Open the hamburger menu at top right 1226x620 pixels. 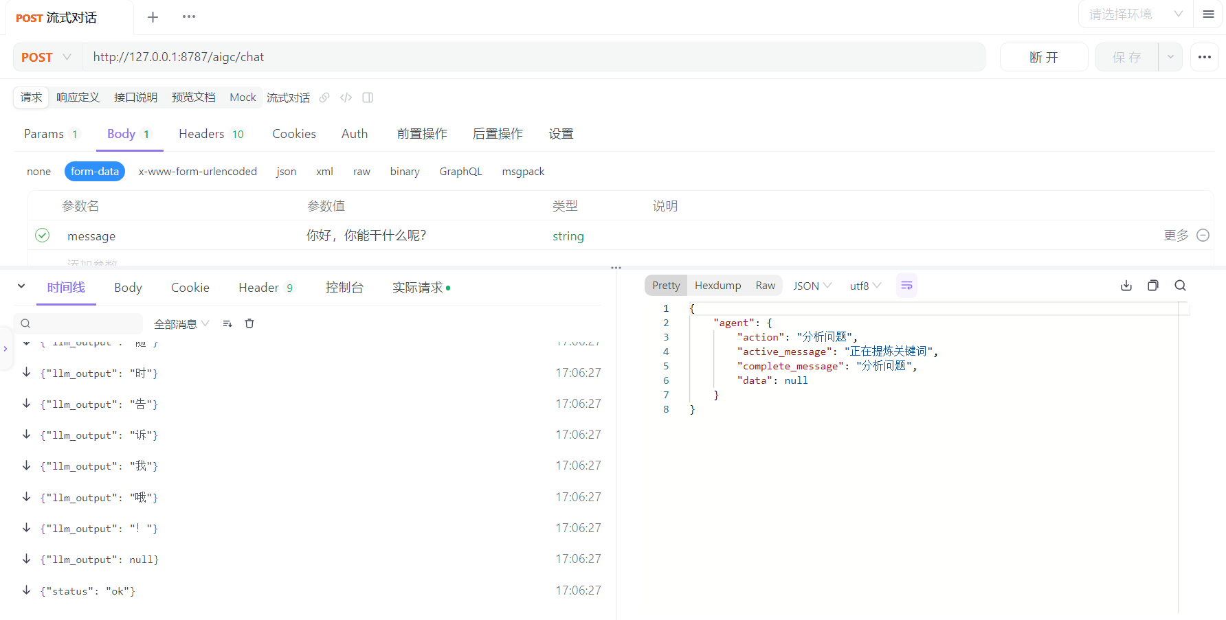pos(1208,14)
